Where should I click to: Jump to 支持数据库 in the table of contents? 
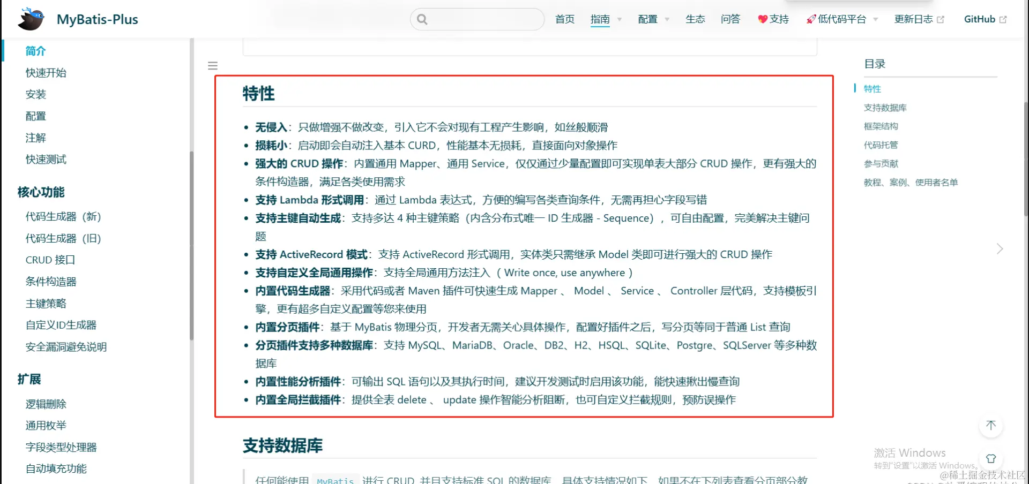click(x=885, y=108)
